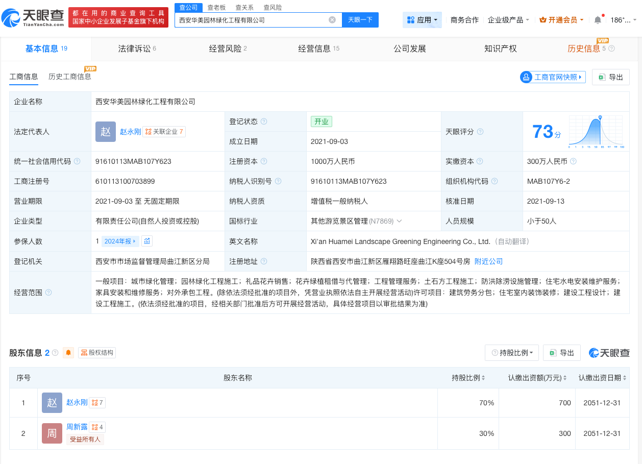Open the 应用 dropdown menu
642x464 pixels.
tap(422, 20)
